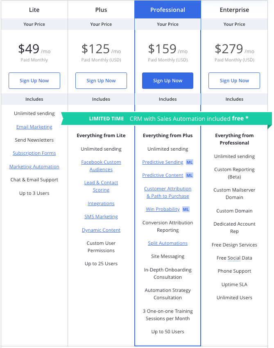The height and width of the screenshot is (348, 274).
Task: Open the Integrations link
Action: click(101, 203)
